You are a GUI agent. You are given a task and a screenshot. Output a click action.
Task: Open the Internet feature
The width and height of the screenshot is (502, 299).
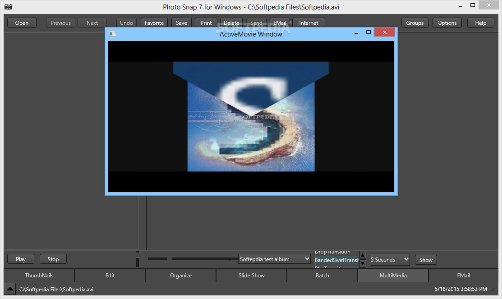point(309,23)
